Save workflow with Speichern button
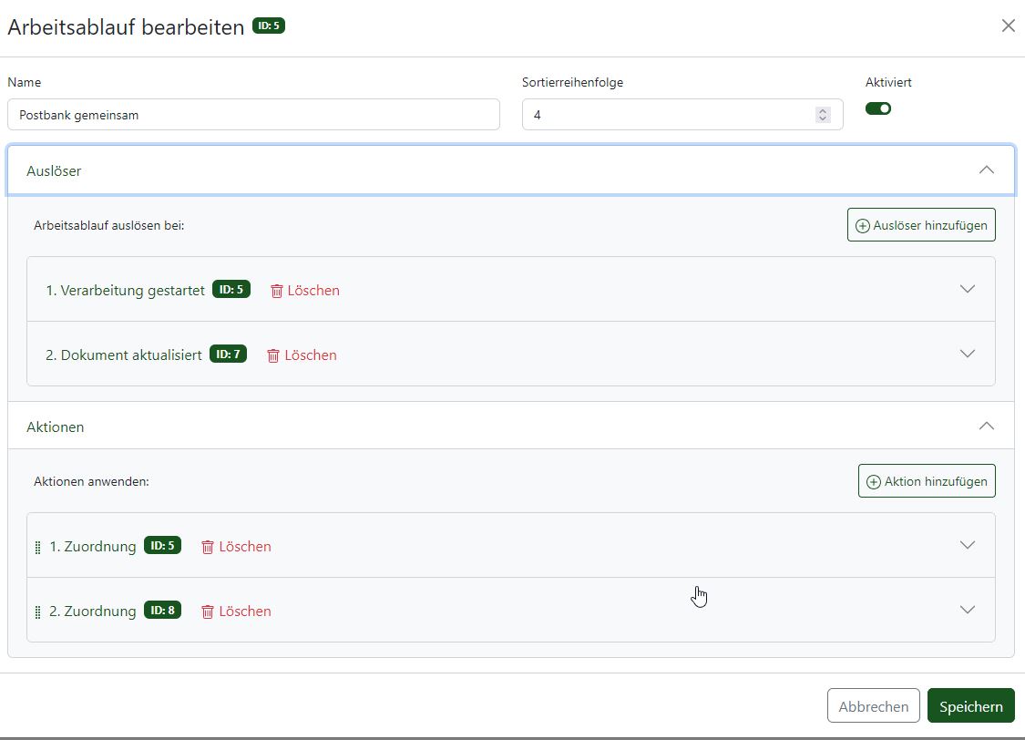Image resolution: width=1025 pixels, height=740 pixels. pos(970,706)
